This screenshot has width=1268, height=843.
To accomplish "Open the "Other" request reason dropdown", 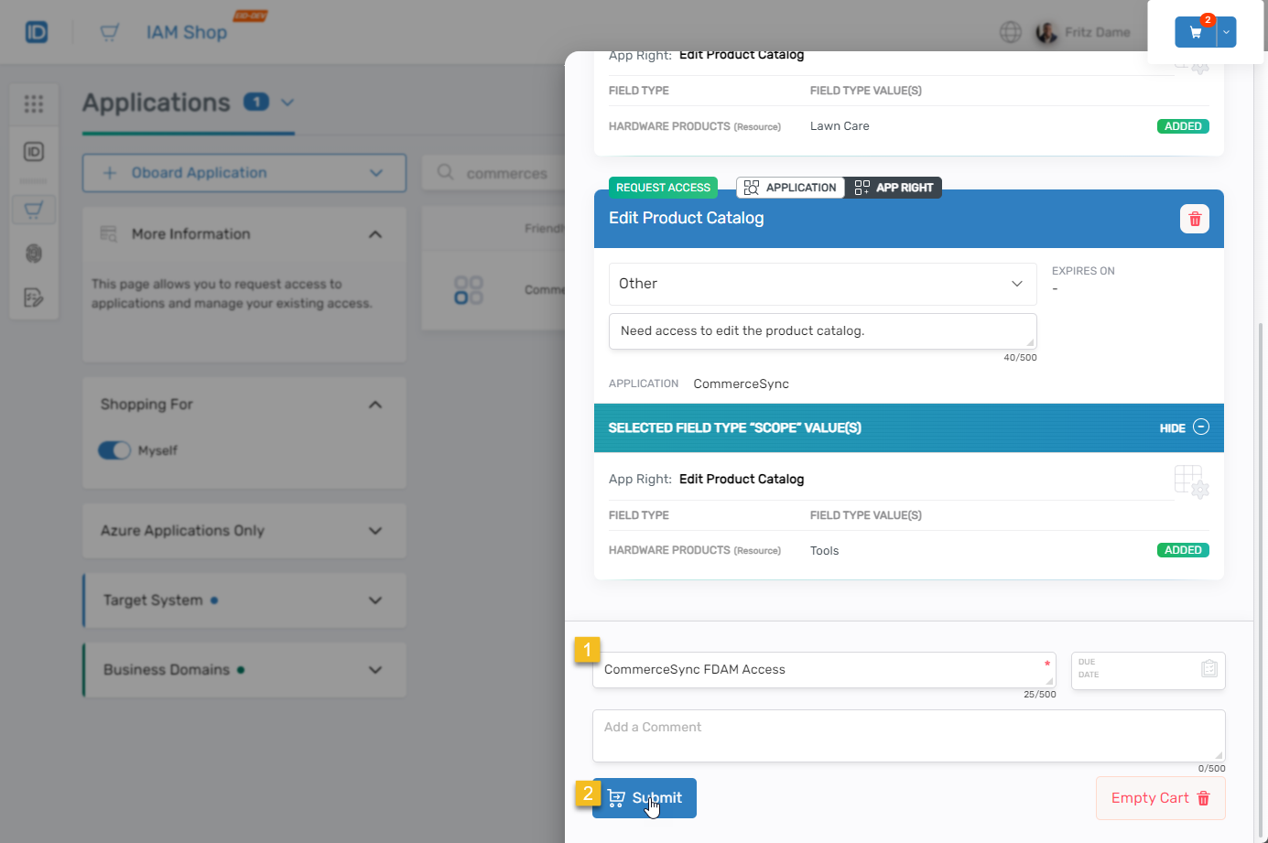I will [821, 284].
